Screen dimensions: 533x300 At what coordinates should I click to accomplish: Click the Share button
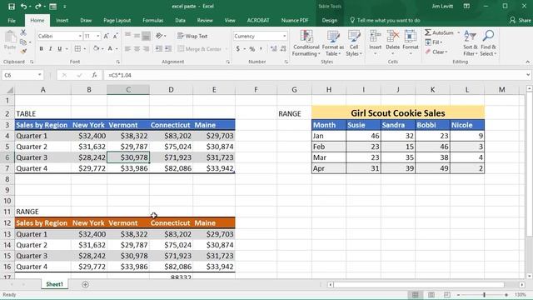(x=521, y=20)
